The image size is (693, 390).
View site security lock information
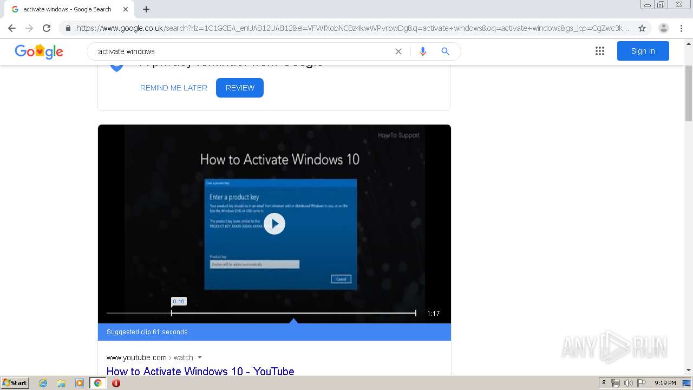click(x=68, y=28)
